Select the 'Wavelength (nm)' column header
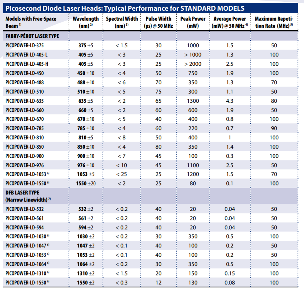 click(x=86, y=22)
